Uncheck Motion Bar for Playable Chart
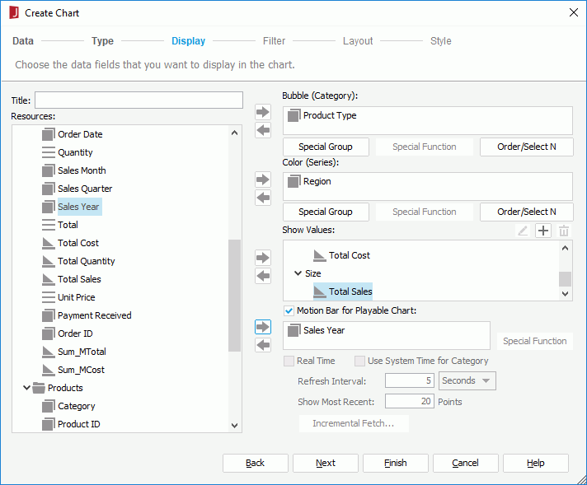The width and height of the screenshot is (587, 485). coord(289,310)
